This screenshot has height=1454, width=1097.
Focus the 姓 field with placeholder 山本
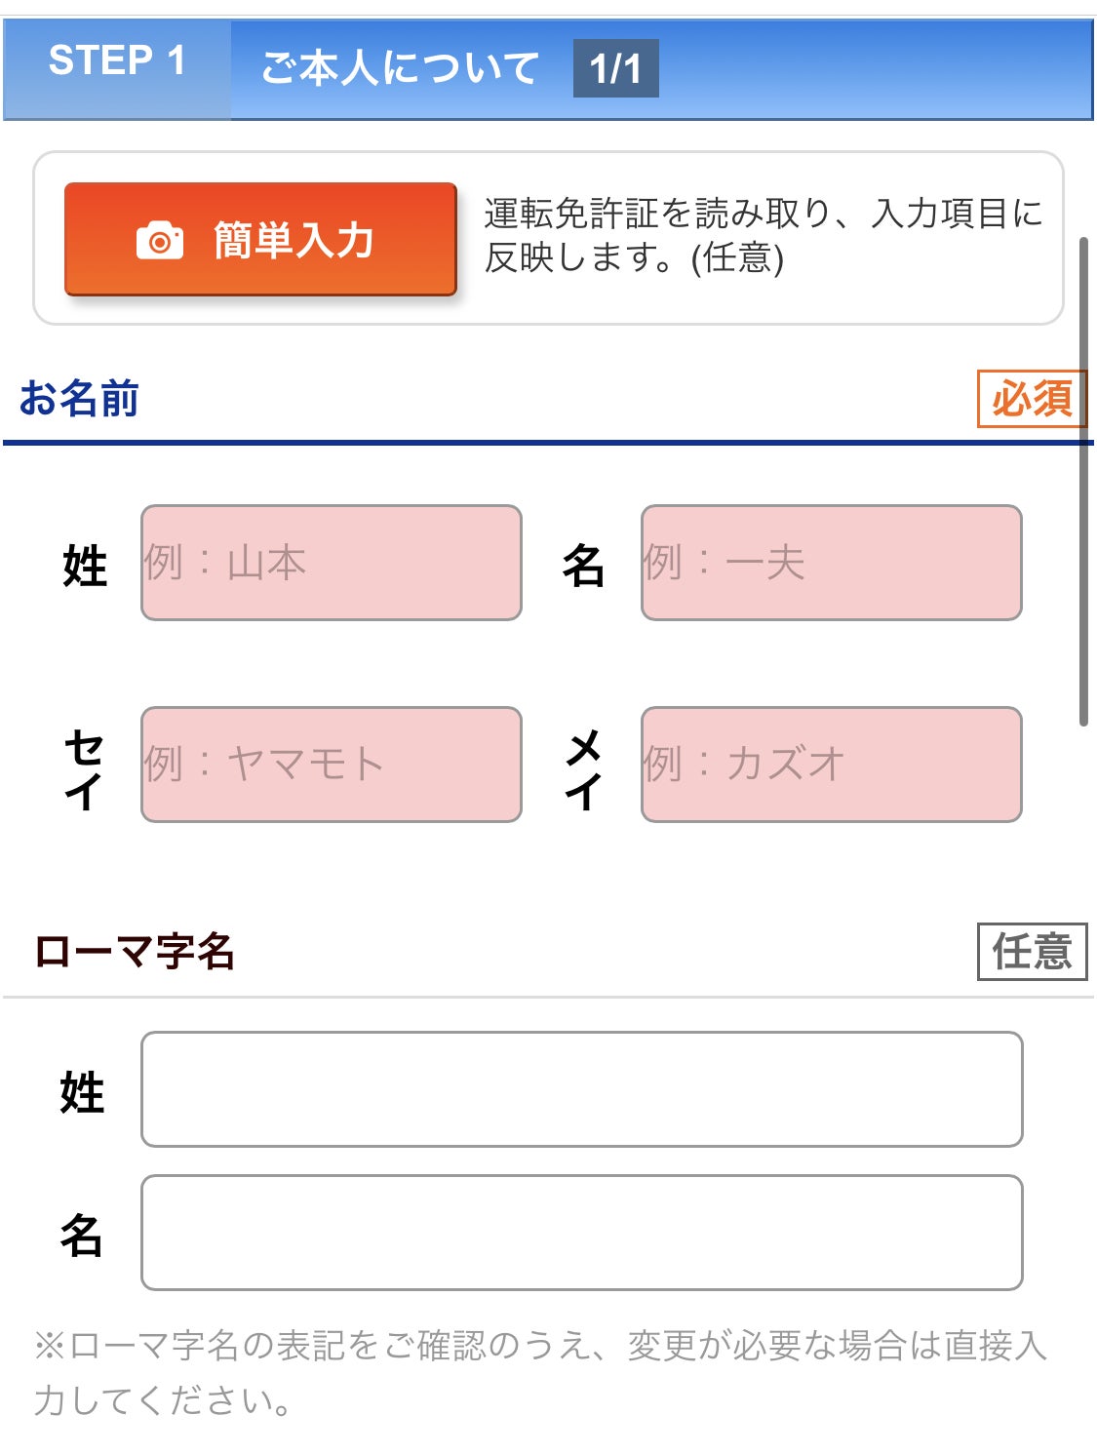332,563
